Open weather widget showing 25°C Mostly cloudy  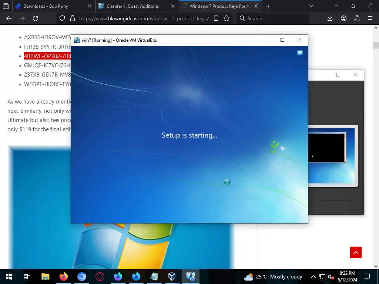[273, 277]
